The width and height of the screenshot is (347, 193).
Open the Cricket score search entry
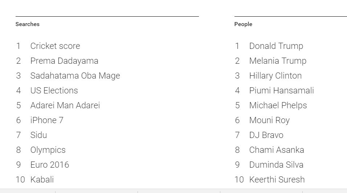pyautogui.click(x=55, y=46)
